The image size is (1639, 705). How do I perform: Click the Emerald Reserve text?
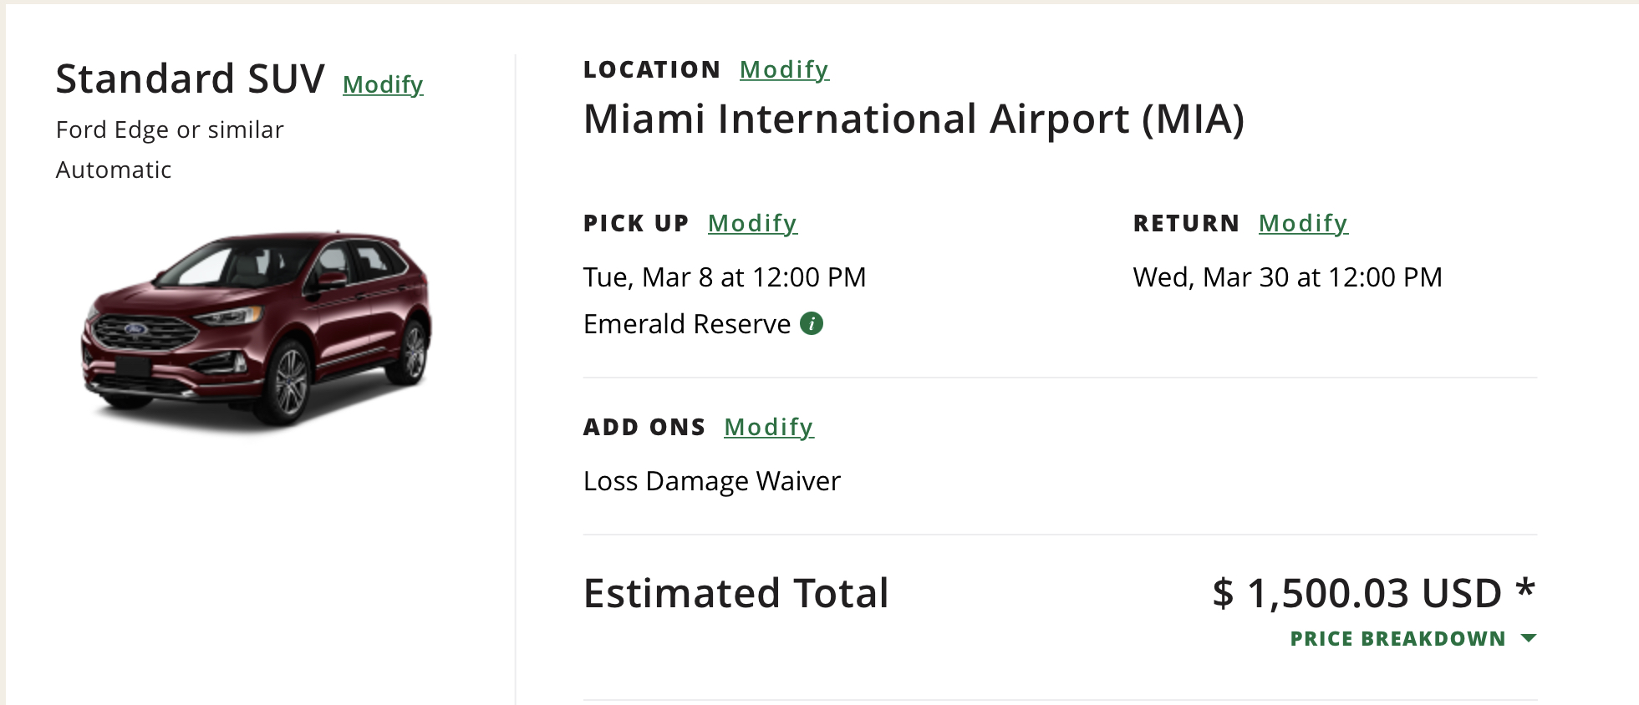click(686, 324)
